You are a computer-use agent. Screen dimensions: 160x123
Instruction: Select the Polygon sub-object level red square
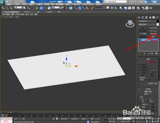151,62
